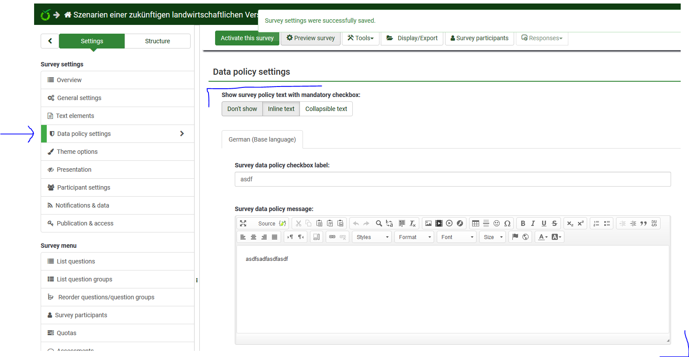Image resolution: width=689 pixels, height=357 pixels.
Task: Insert a table into the message
Action: 476,223
